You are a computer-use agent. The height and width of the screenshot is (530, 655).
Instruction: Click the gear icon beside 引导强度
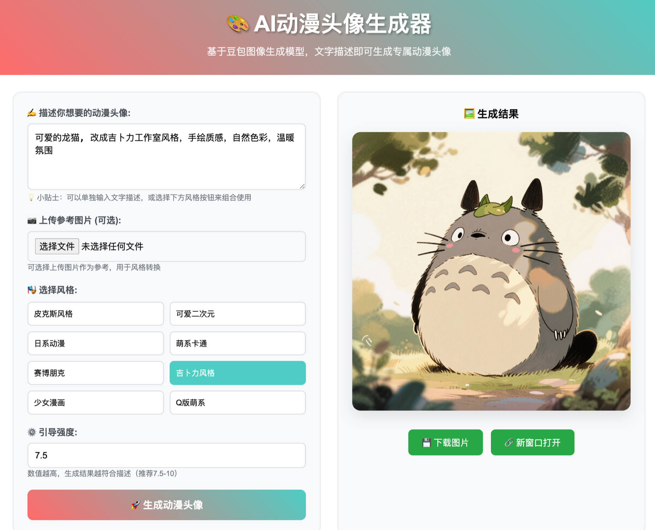[32, 432]
